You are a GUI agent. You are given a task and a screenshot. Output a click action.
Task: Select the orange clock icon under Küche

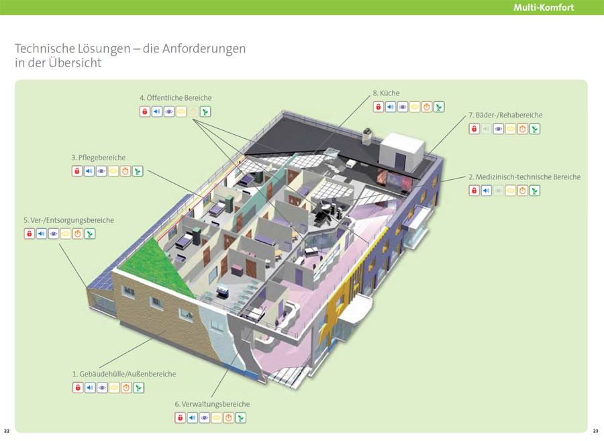click(427, 107)
